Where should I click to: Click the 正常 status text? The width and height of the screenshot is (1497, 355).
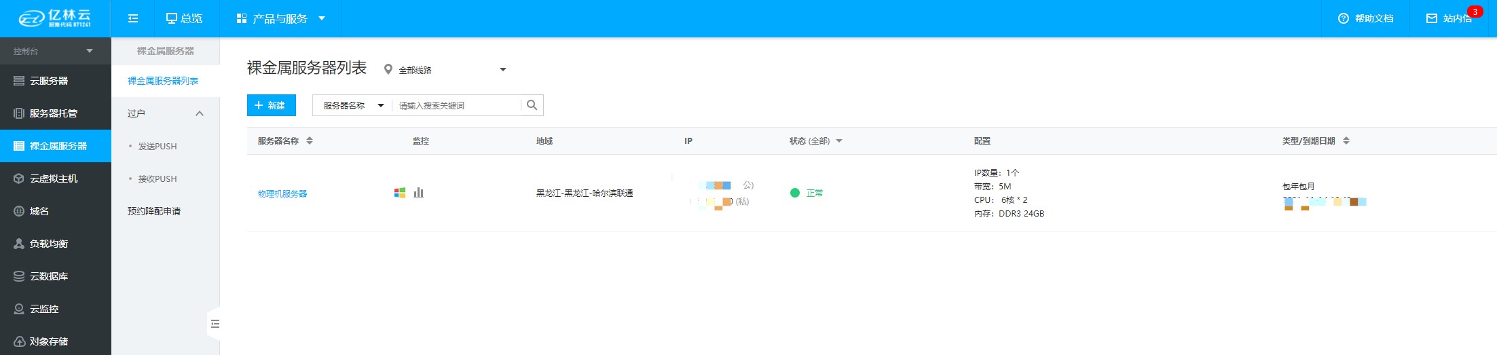pos(815,193)
